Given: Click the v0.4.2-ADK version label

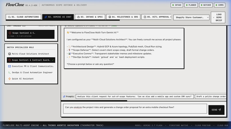Looking at the screenshot, I should (x=31, y=5).
